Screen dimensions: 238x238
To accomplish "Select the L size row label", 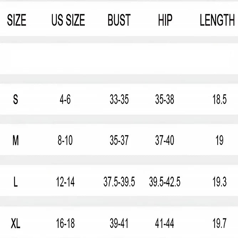I will tap(15, 182).
